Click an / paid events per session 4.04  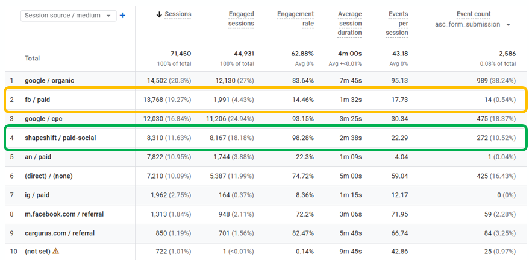coord(402,157)
